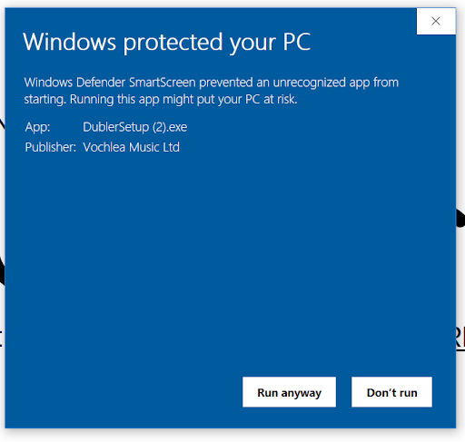Screen dimensions: 465x442
Task: Click the 'Publisher:' label
Action: 51,147
